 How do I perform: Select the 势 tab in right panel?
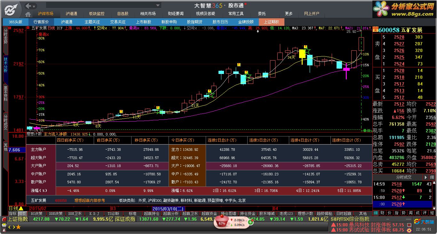tap(404, 213)
